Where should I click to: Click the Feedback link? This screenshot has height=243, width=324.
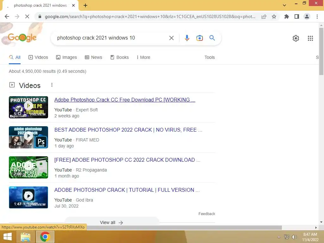click(207, 214)
